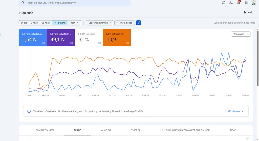259x141 pixels.
Task: Click the plus icon on Thêm bộ lọc
Action: pyautogui.click(x=117, y=23)
